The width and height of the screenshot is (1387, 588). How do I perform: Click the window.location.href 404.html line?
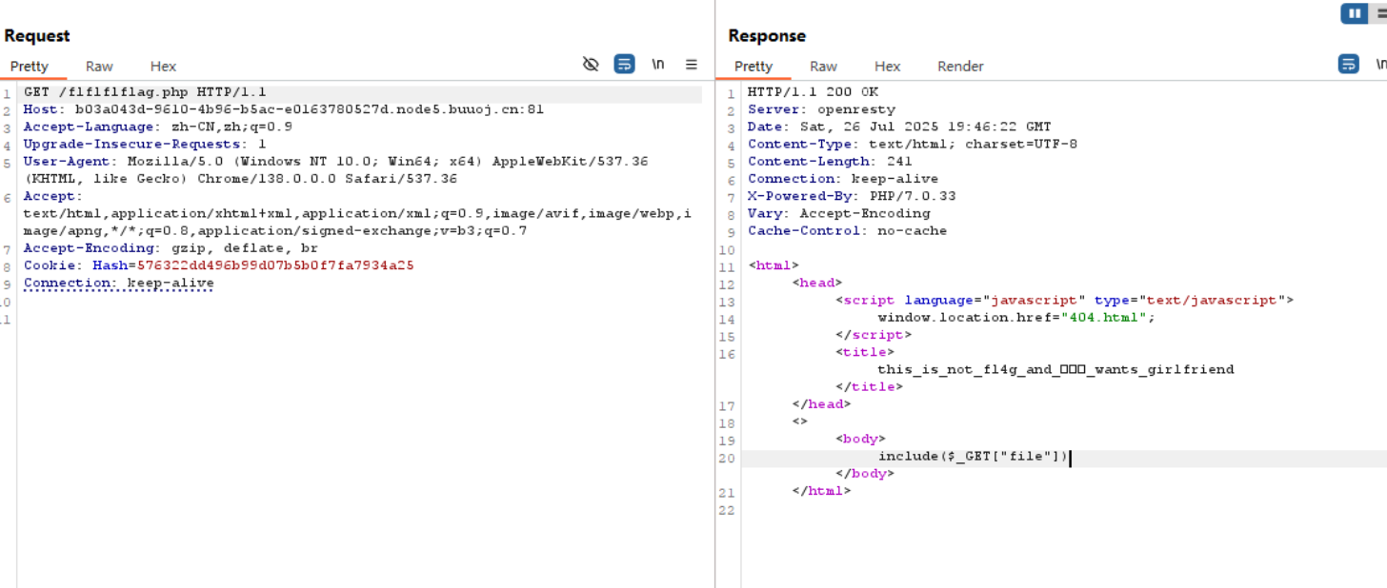[1016, 317]
